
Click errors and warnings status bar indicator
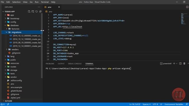(x=2, y=104)
